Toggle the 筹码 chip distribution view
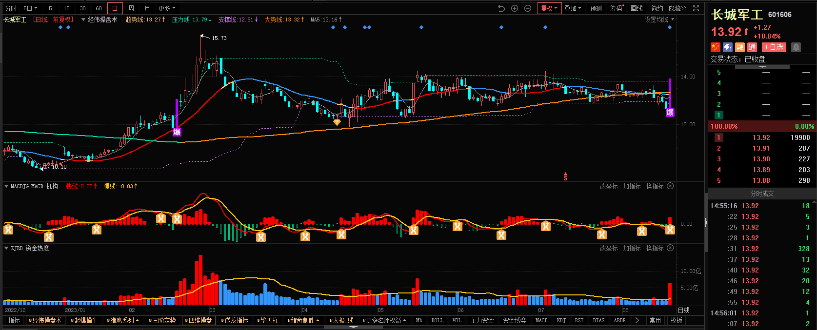Screen dimensions: 817x330 616,8
